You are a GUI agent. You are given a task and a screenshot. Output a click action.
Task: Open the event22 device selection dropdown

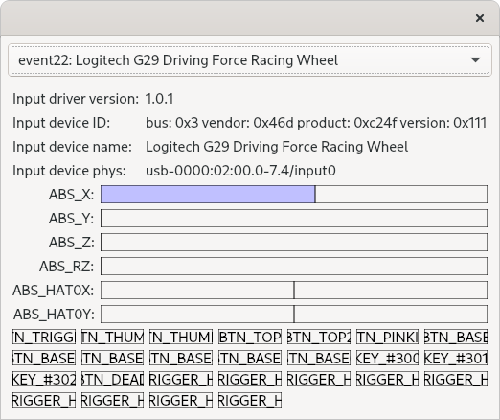point(250,60)
